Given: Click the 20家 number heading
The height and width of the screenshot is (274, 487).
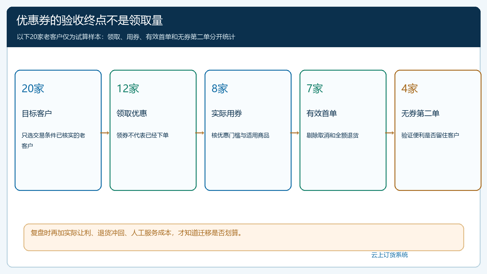Looking at the screenshot, I should click(33, 89).
